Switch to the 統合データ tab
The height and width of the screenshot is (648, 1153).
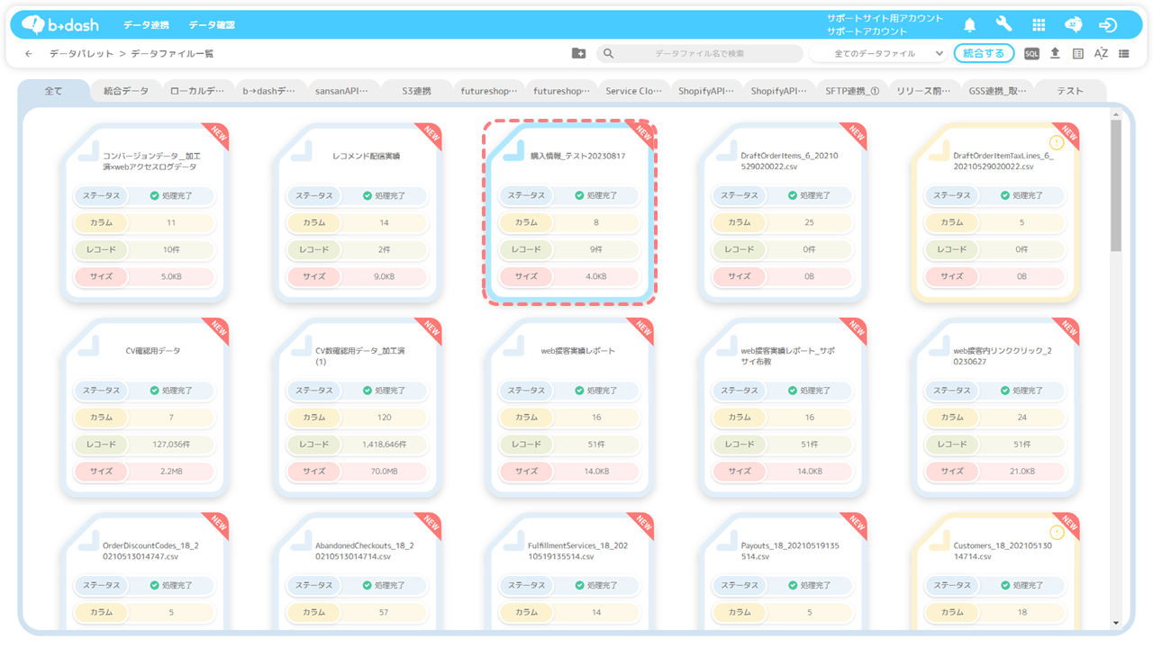126,91
